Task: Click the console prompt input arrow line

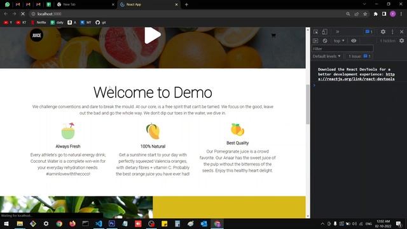Action: coord(359,85)
